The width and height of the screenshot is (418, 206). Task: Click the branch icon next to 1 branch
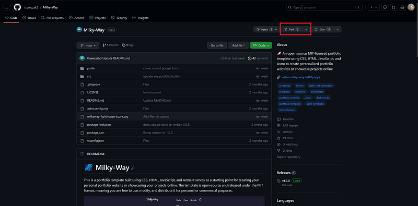click(104, 45)
